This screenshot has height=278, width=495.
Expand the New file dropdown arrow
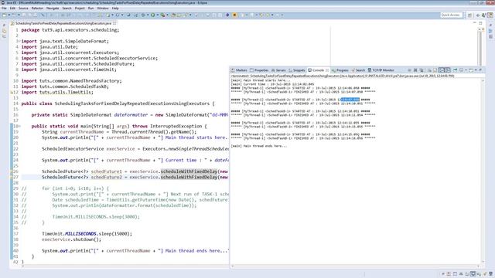click(9, 15)
